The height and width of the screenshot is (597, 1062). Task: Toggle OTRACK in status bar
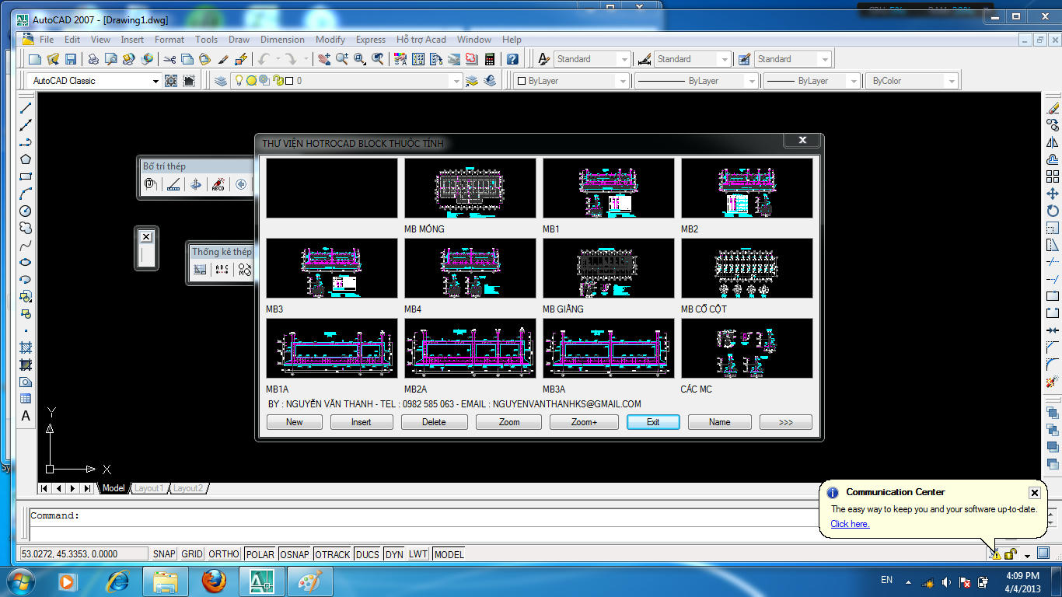pyautogui.click(x=333, y=554)
